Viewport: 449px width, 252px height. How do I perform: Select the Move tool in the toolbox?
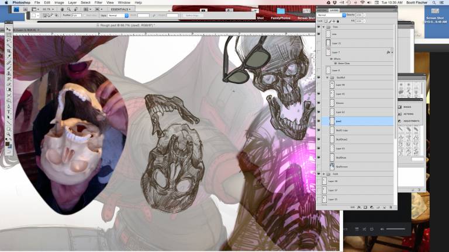[8, 30]
